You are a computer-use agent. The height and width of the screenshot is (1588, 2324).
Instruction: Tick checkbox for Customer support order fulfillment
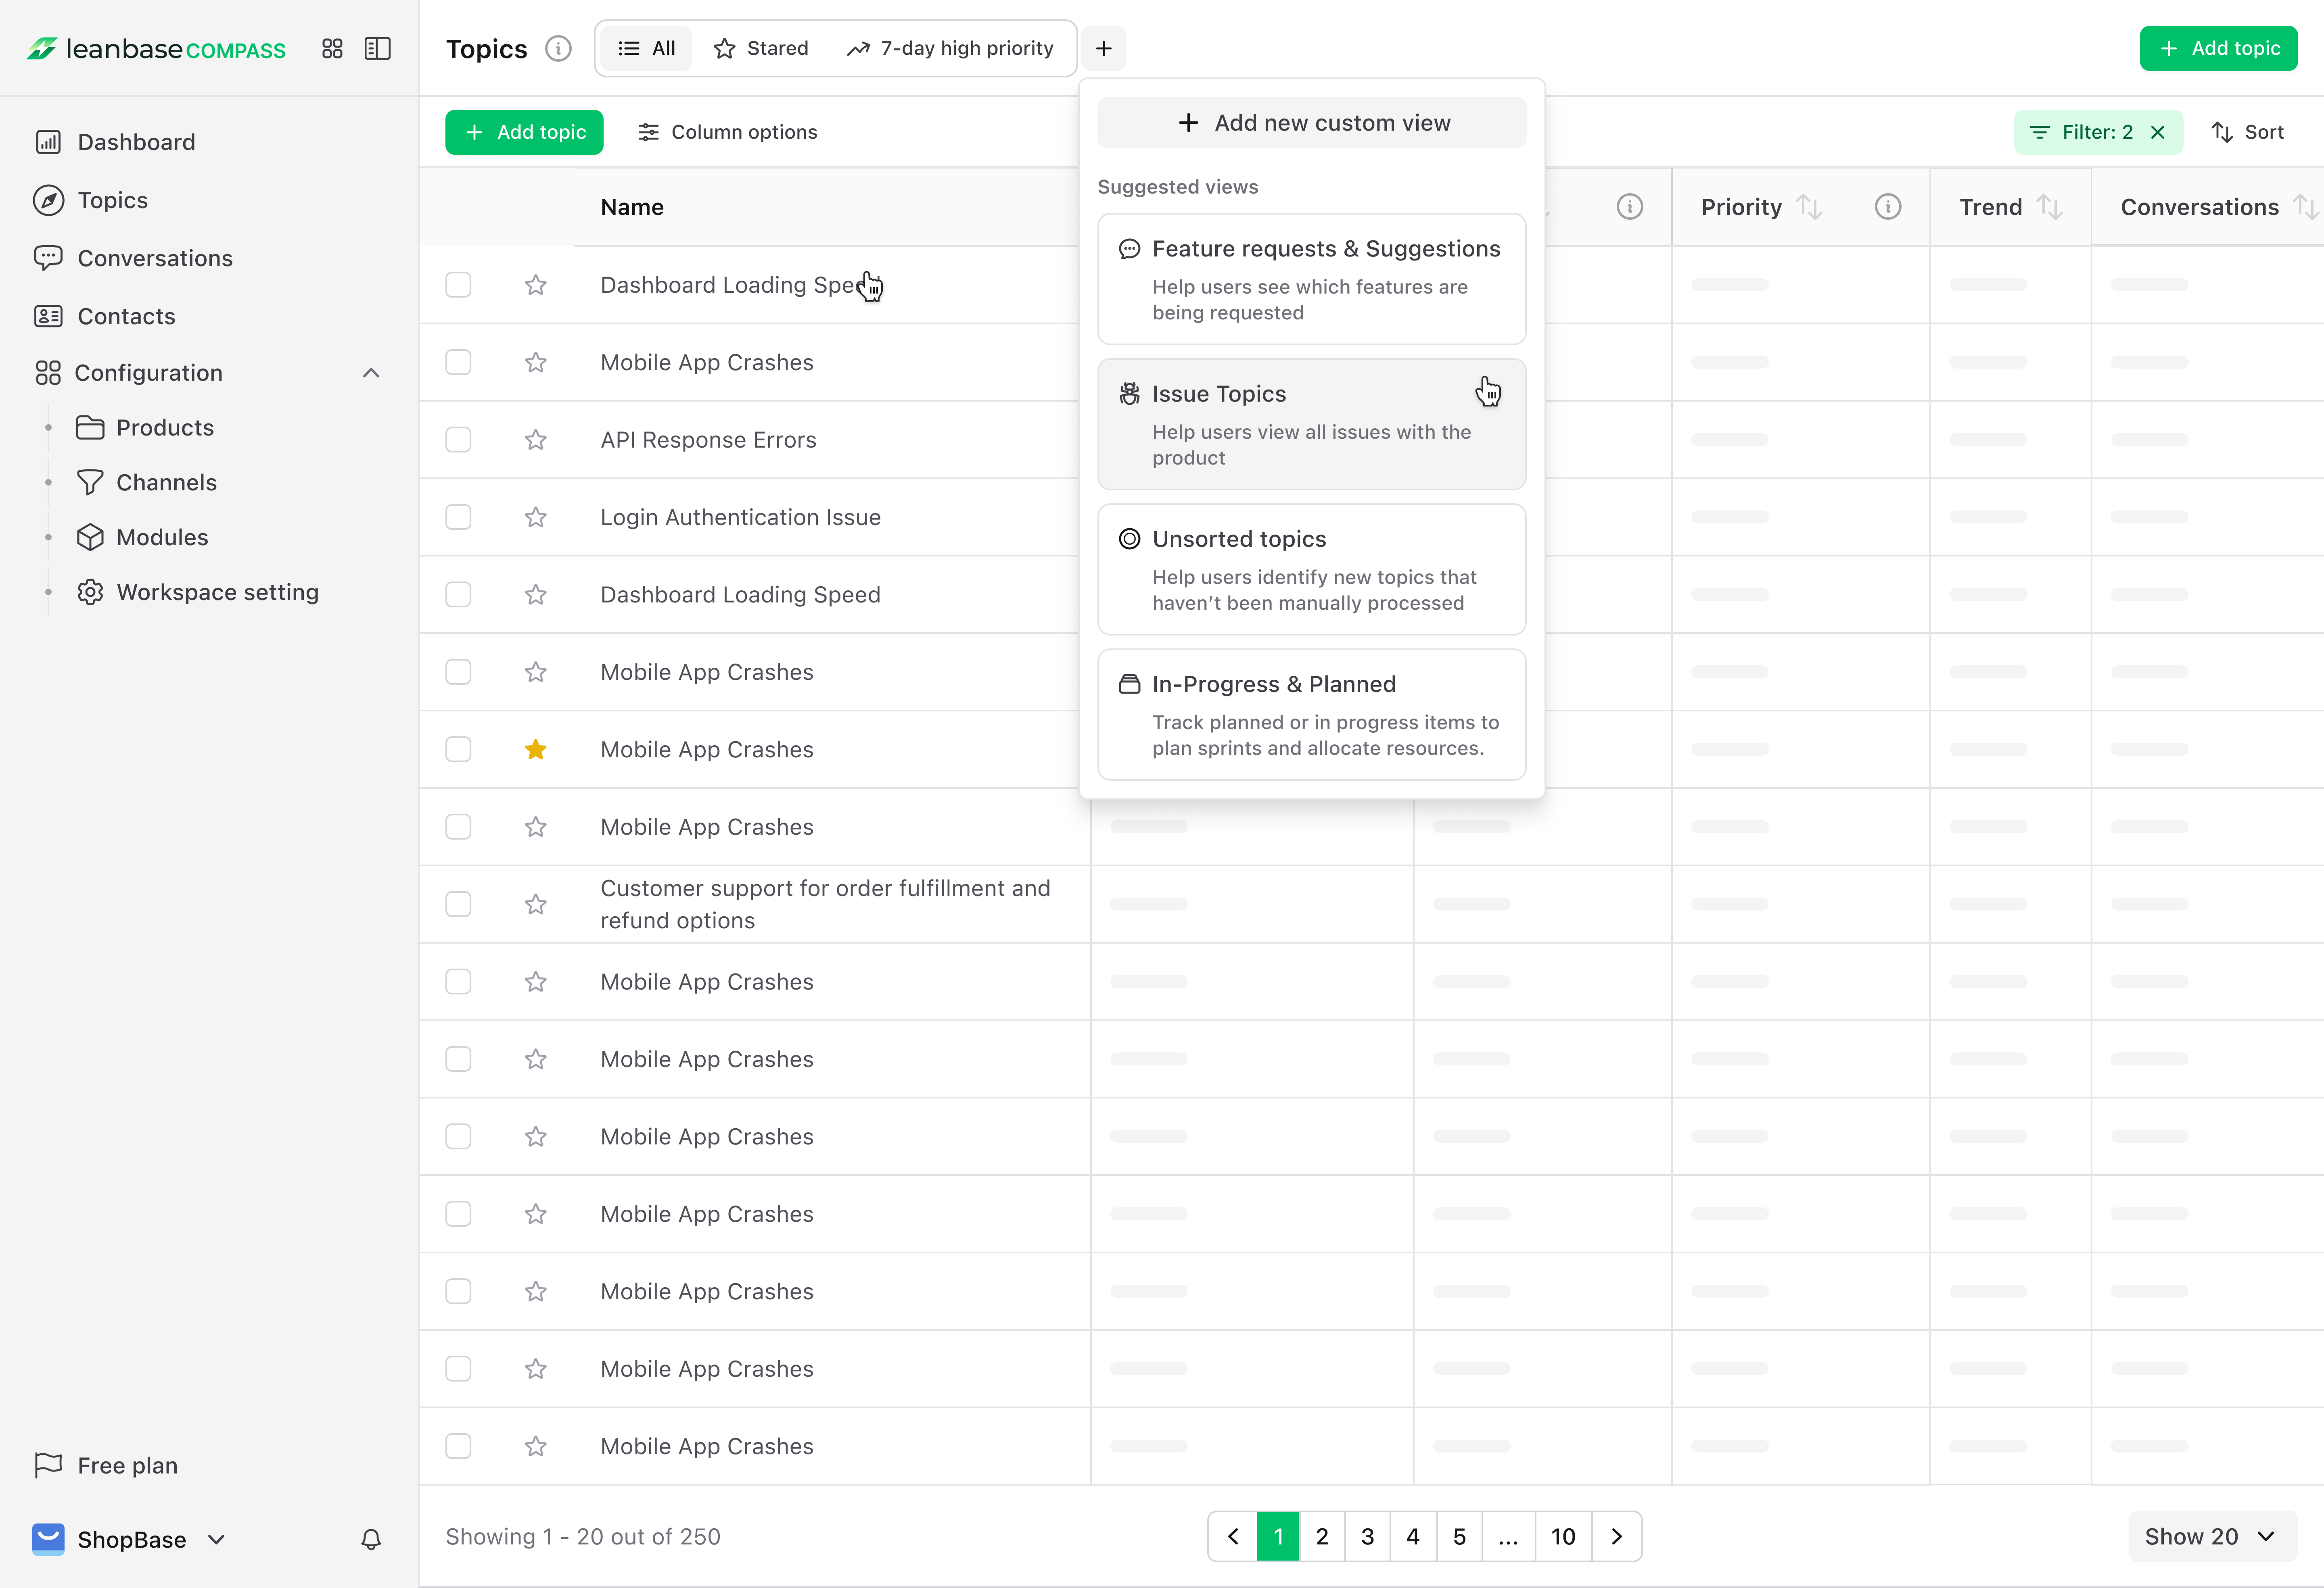click(458, 904)
